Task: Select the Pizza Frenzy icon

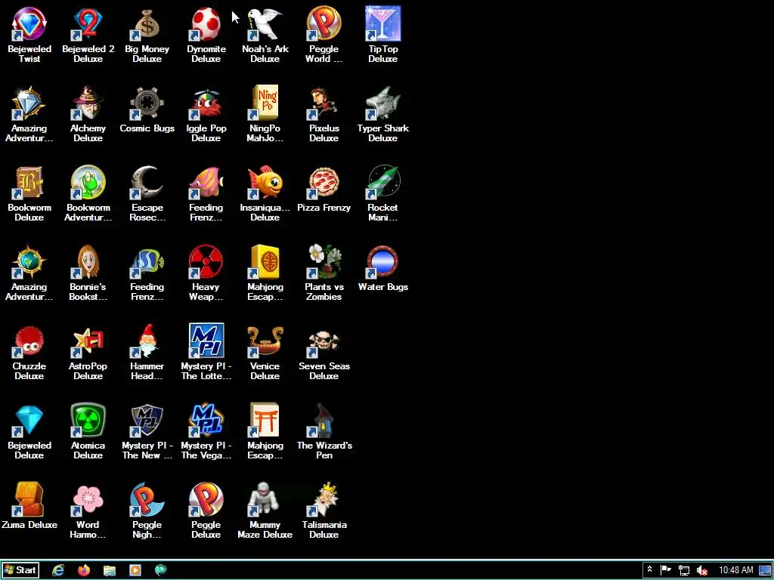Action: point(324,183)
